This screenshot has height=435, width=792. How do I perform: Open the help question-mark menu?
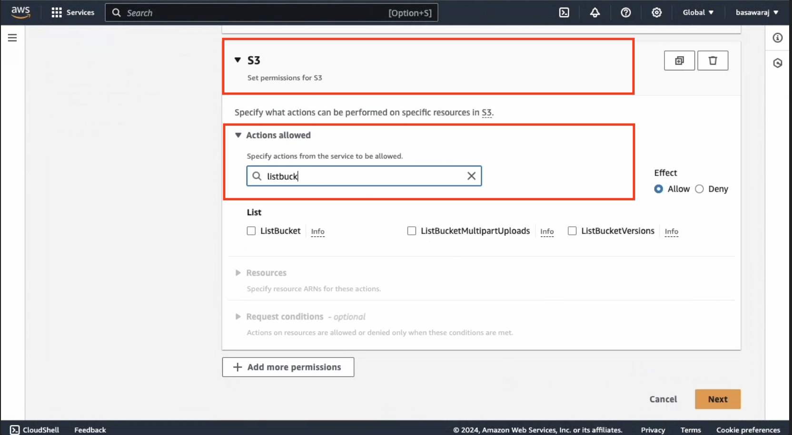[626, 12]
